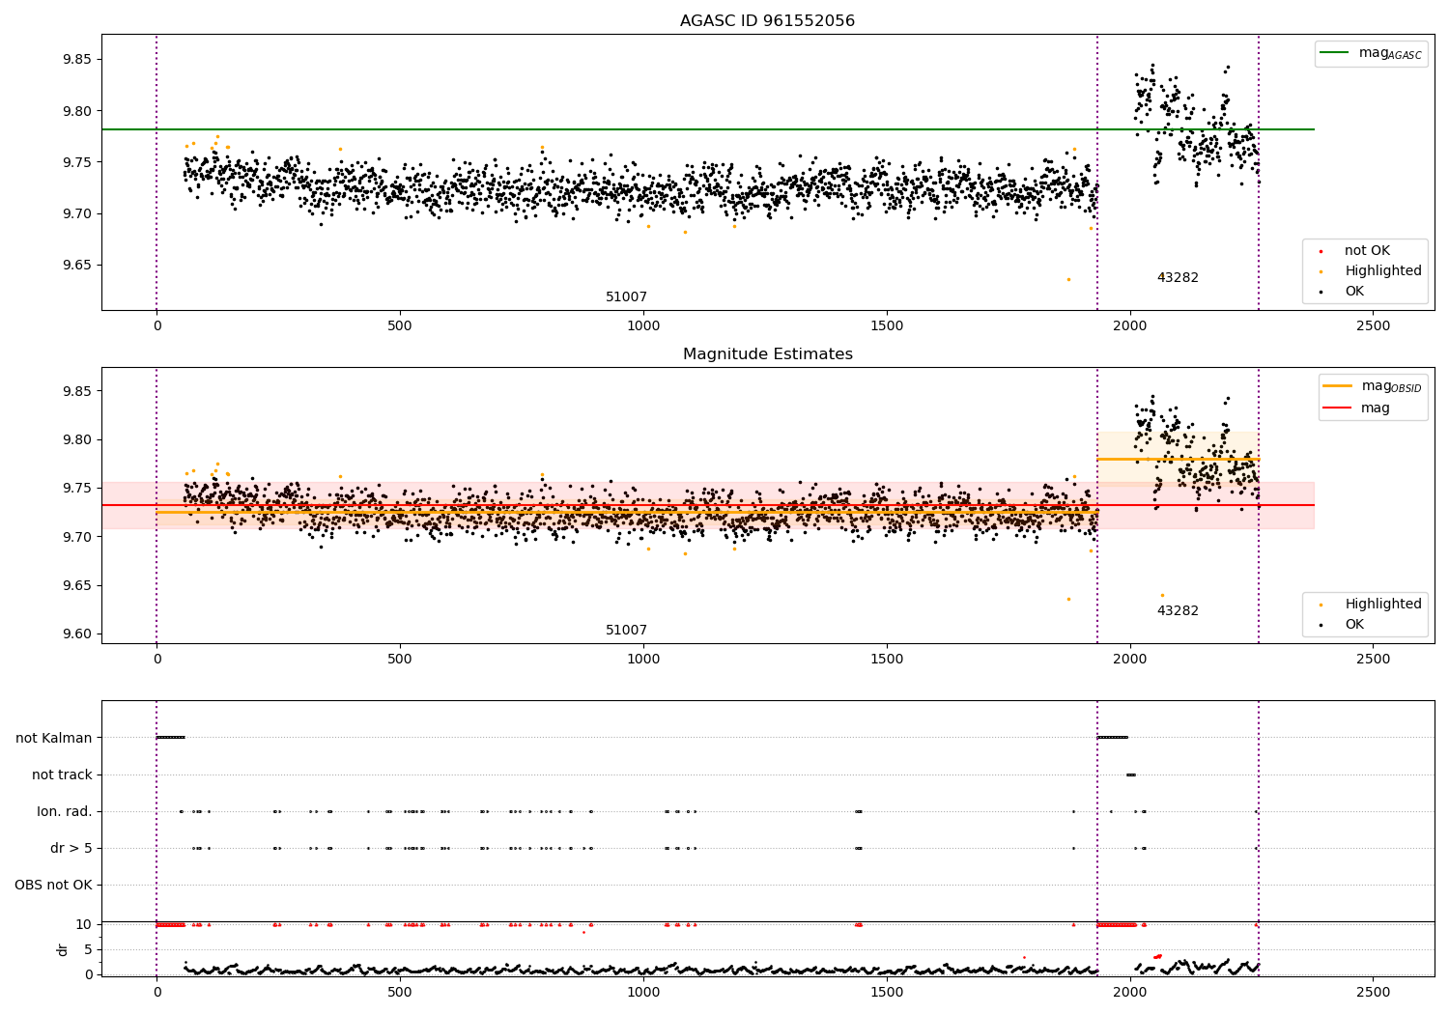Click the 9.60 y-axis tick in middle plot
Image resolution: width=1449 pixels, height=1014 pixels.
pos(75,634)
